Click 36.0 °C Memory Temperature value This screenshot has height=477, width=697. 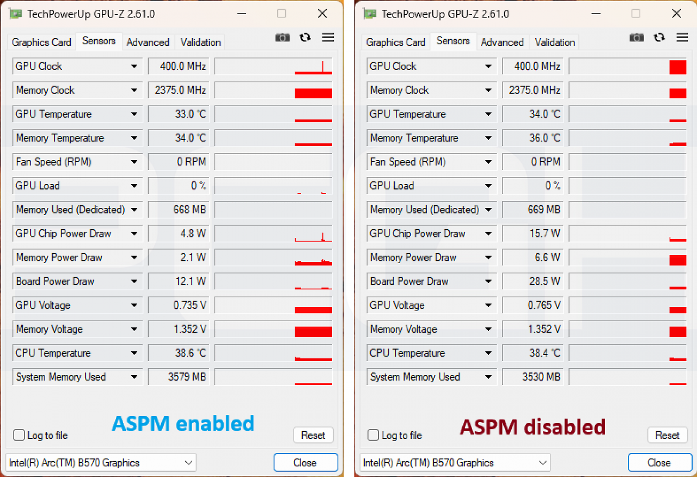(533, 138)
